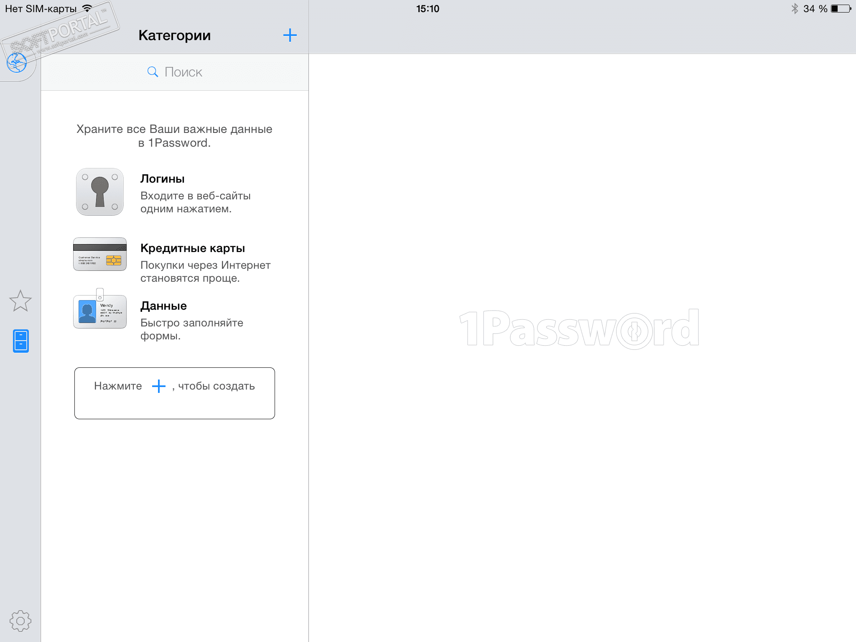Screen dimensions: 856x642
Task: Tap the magnifier icon in search bar
Action: coord(153,72)
